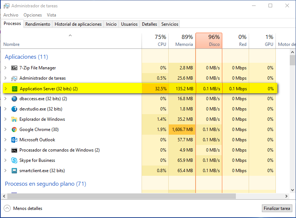Click Google Chrome memory value 1,606.7 MB
This screenshot has width=296, height=218.
click(182, 130)
